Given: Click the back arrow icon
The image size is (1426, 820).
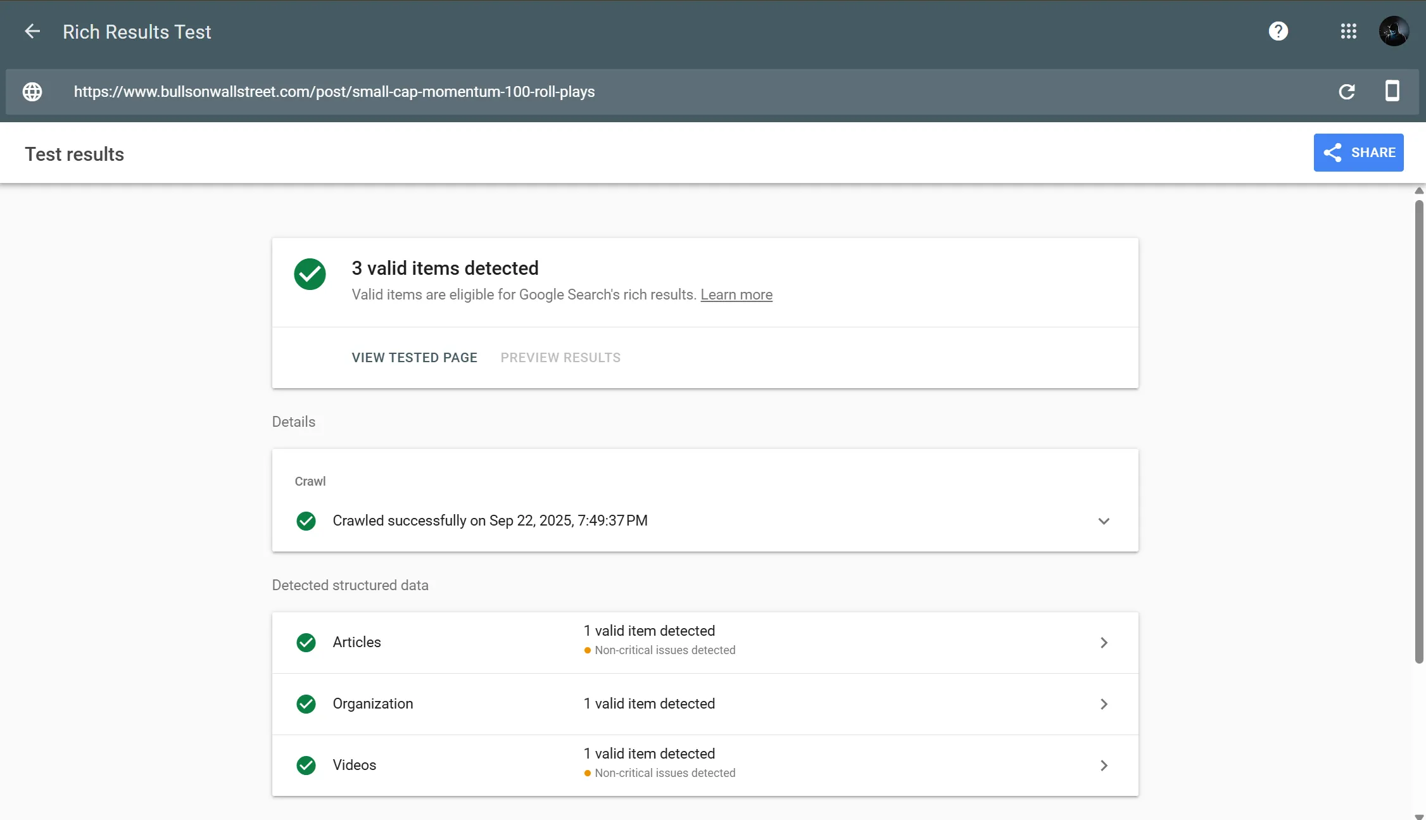Looking at the screenshot, I should point(32,31).
